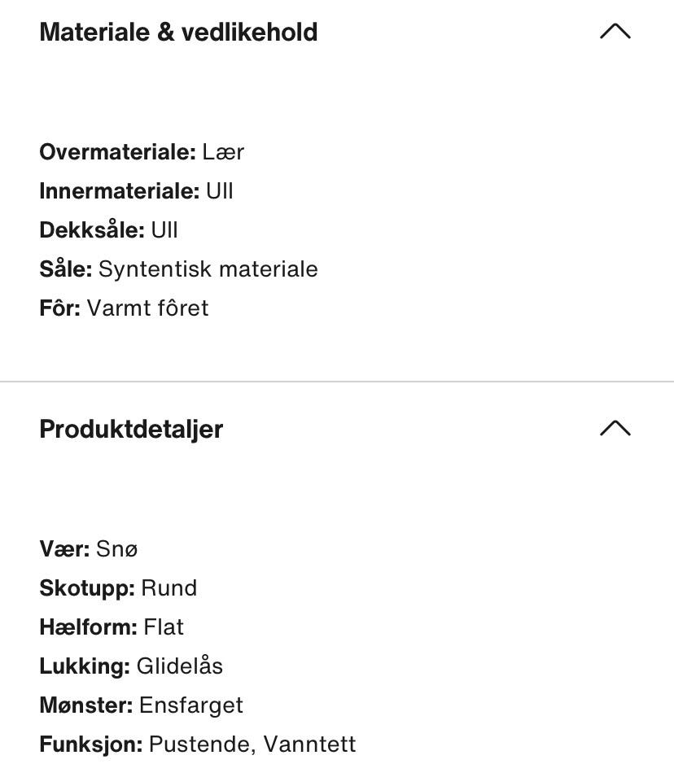The height and width of the screenshot is (764, 674).
Task: Select the Syntentisk materiale value
Action: (x=208, y=269)
